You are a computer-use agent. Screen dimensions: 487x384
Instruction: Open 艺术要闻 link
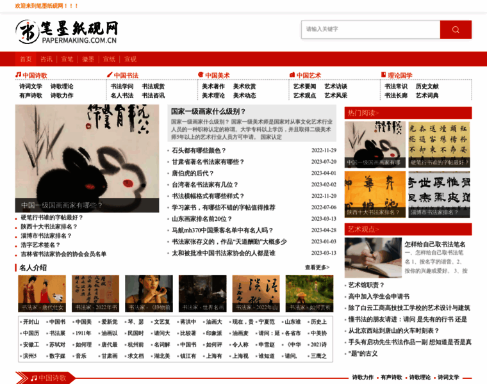point(304,86)
